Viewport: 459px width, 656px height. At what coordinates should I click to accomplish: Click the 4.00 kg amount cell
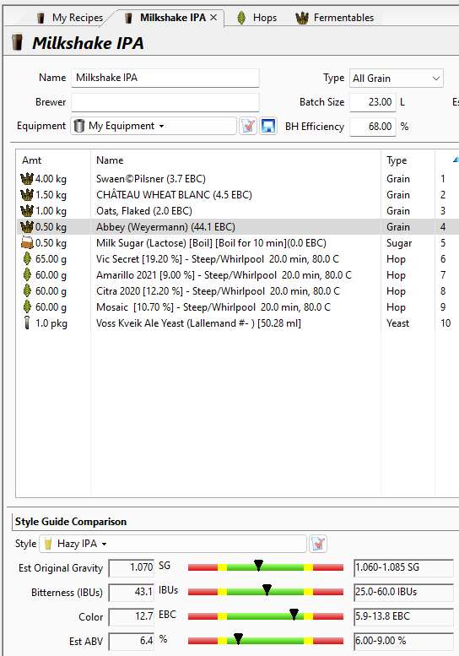(51, 179)
